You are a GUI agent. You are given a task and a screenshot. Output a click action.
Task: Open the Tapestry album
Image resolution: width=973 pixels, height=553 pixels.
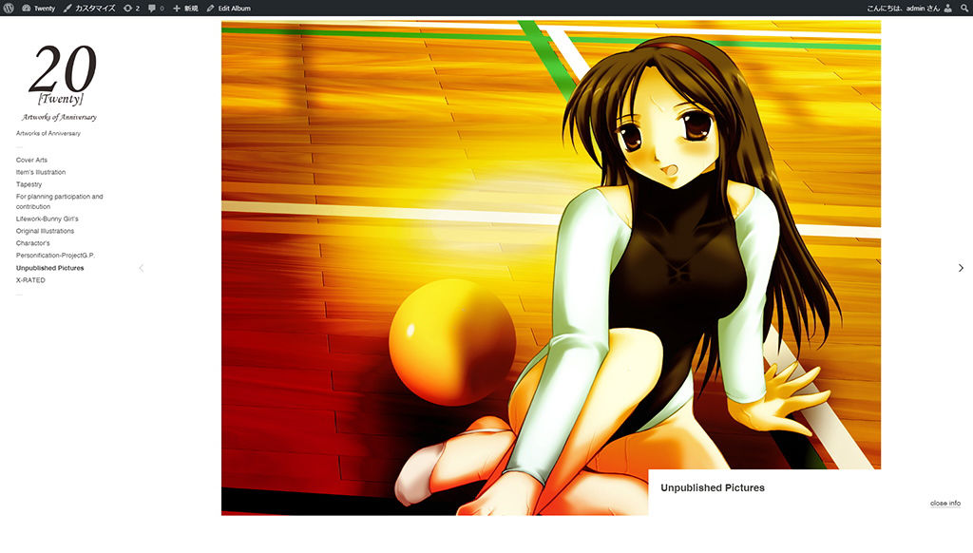coord(29,184)
